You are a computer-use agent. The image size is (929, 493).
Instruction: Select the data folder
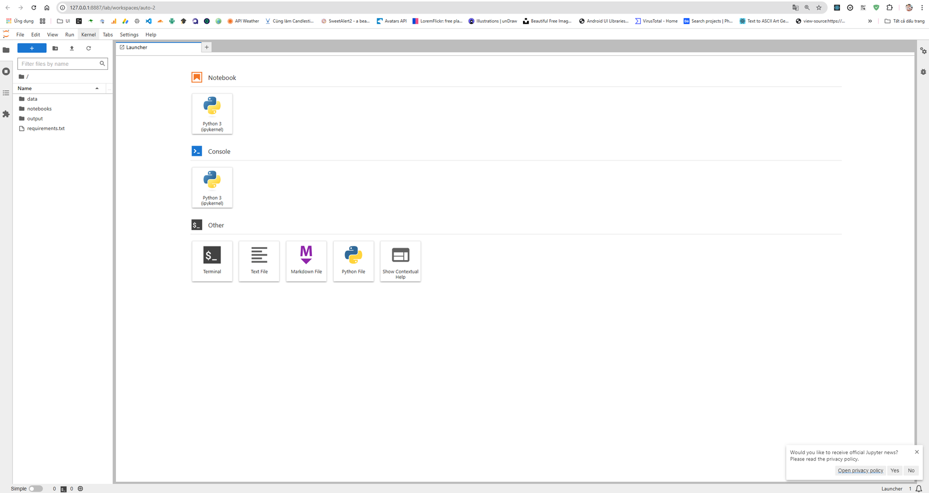tap(62, 99)
